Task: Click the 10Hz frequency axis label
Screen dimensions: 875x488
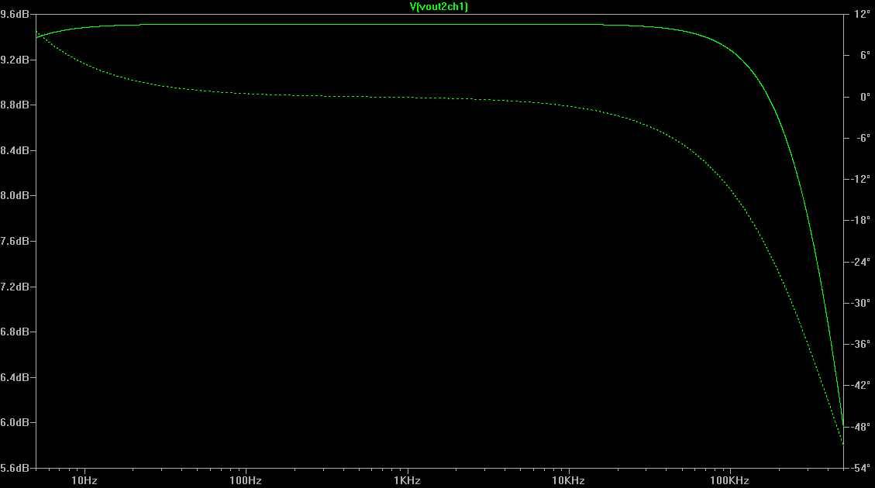Action: (x=84, y=481)
